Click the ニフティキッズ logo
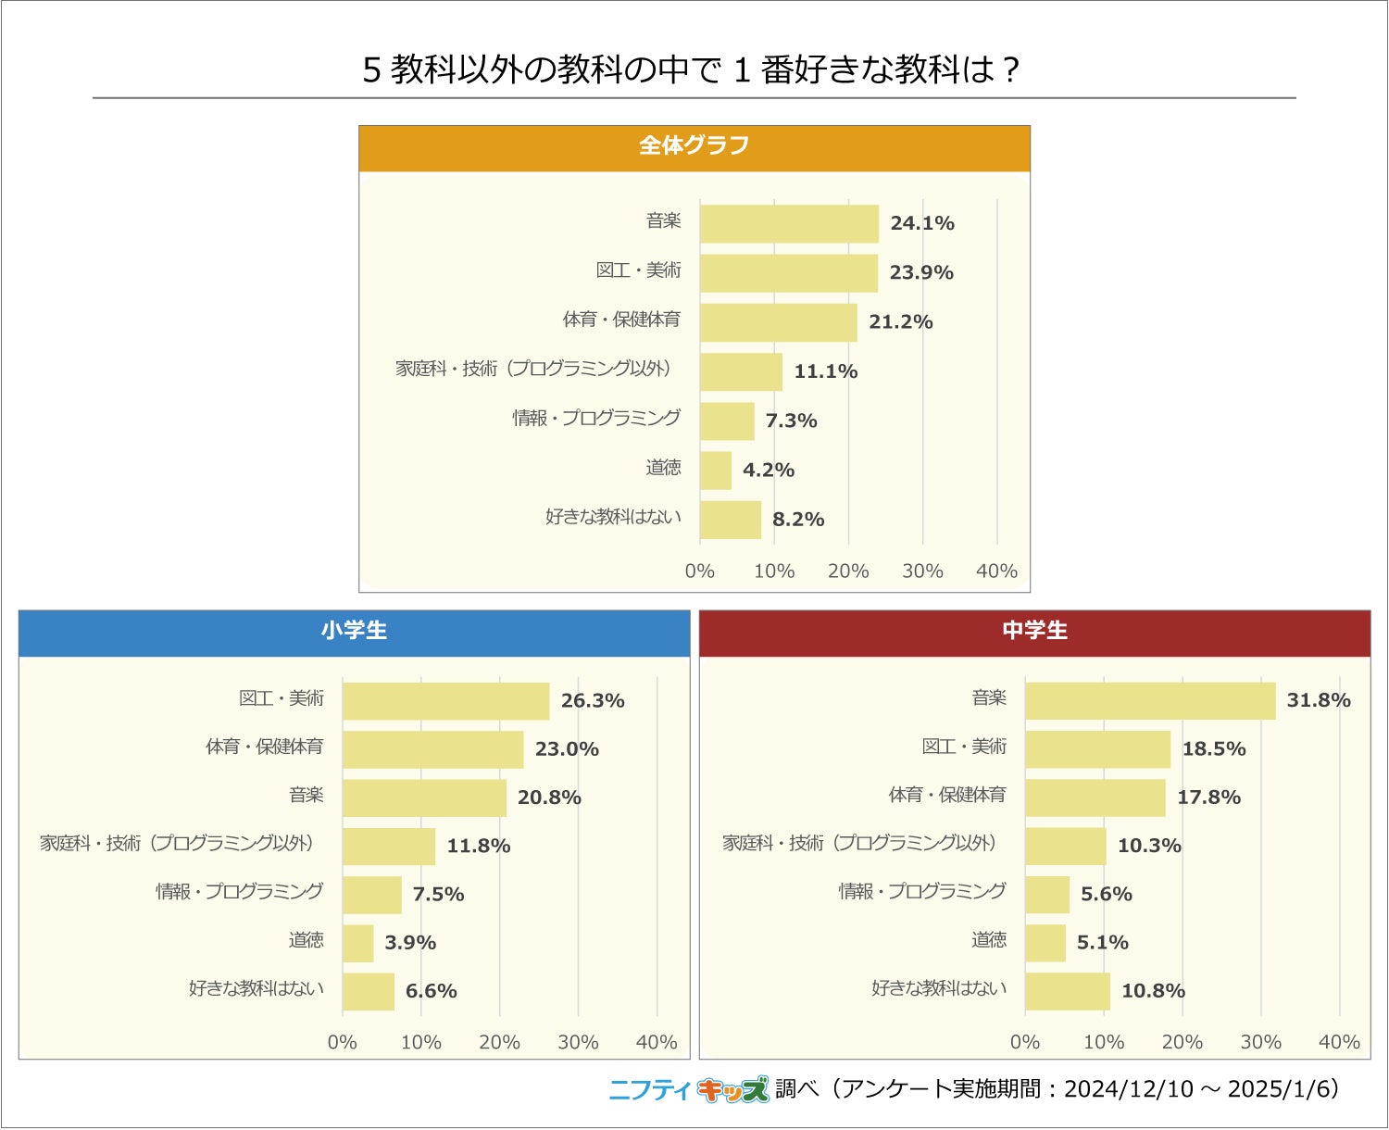This screenshot has height=1130, width=1389. tap(688, 1089)
